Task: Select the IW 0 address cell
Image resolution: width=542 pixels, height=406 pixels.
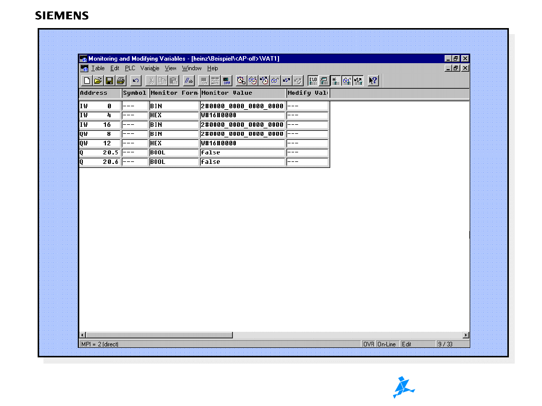Action: [100, 106]
